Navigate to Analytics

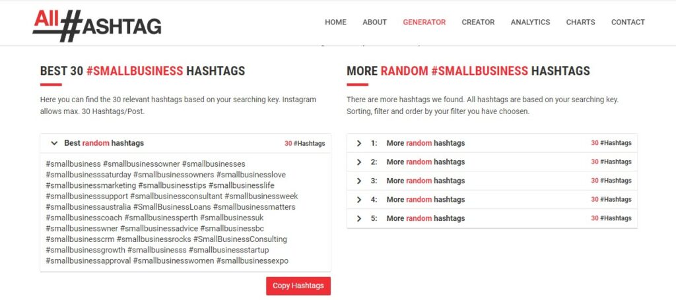tap(530, 22)
